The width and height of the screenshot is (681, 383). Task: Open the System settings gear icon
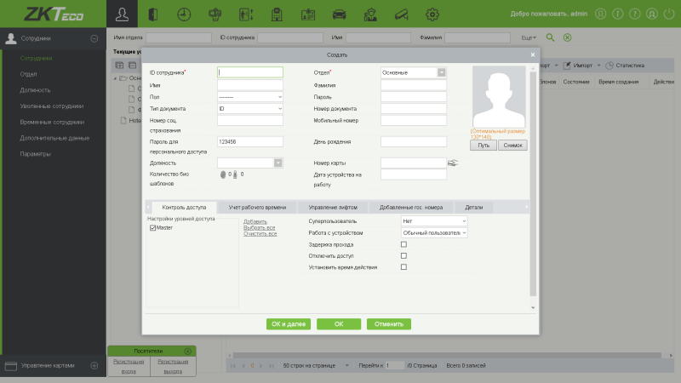pos(432,14)
